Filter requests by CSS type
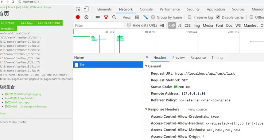 pyautogui.click(x=188, y=25)
